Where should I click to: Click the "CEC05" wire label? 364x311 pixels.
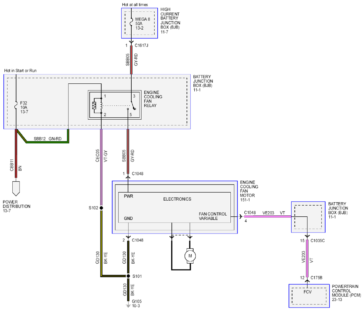(97, 156)
